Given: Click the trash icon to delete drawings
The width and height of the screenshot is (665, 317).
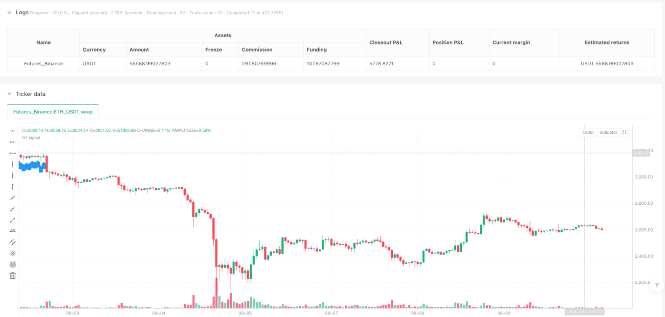Looking at the screenshot, I should point(13,276).
